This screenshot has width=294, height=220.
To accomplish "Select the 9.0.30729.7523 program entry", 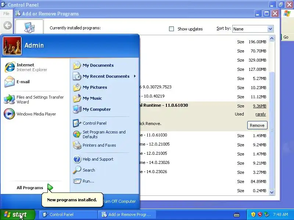I will [x=204, y=87].
